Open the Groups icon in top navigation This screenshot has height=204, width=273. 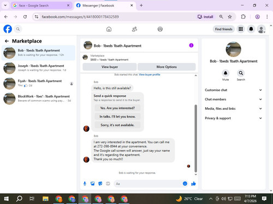tap(160, 29)
